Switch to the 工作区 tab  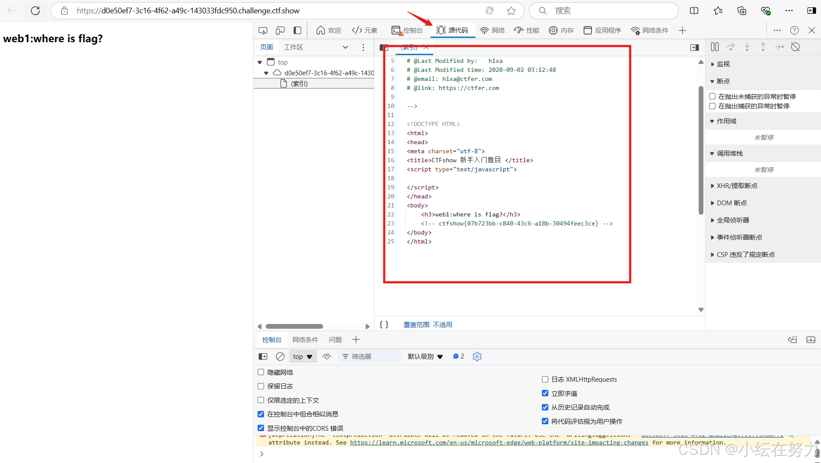pyautogui.click(x=293, y=47)
